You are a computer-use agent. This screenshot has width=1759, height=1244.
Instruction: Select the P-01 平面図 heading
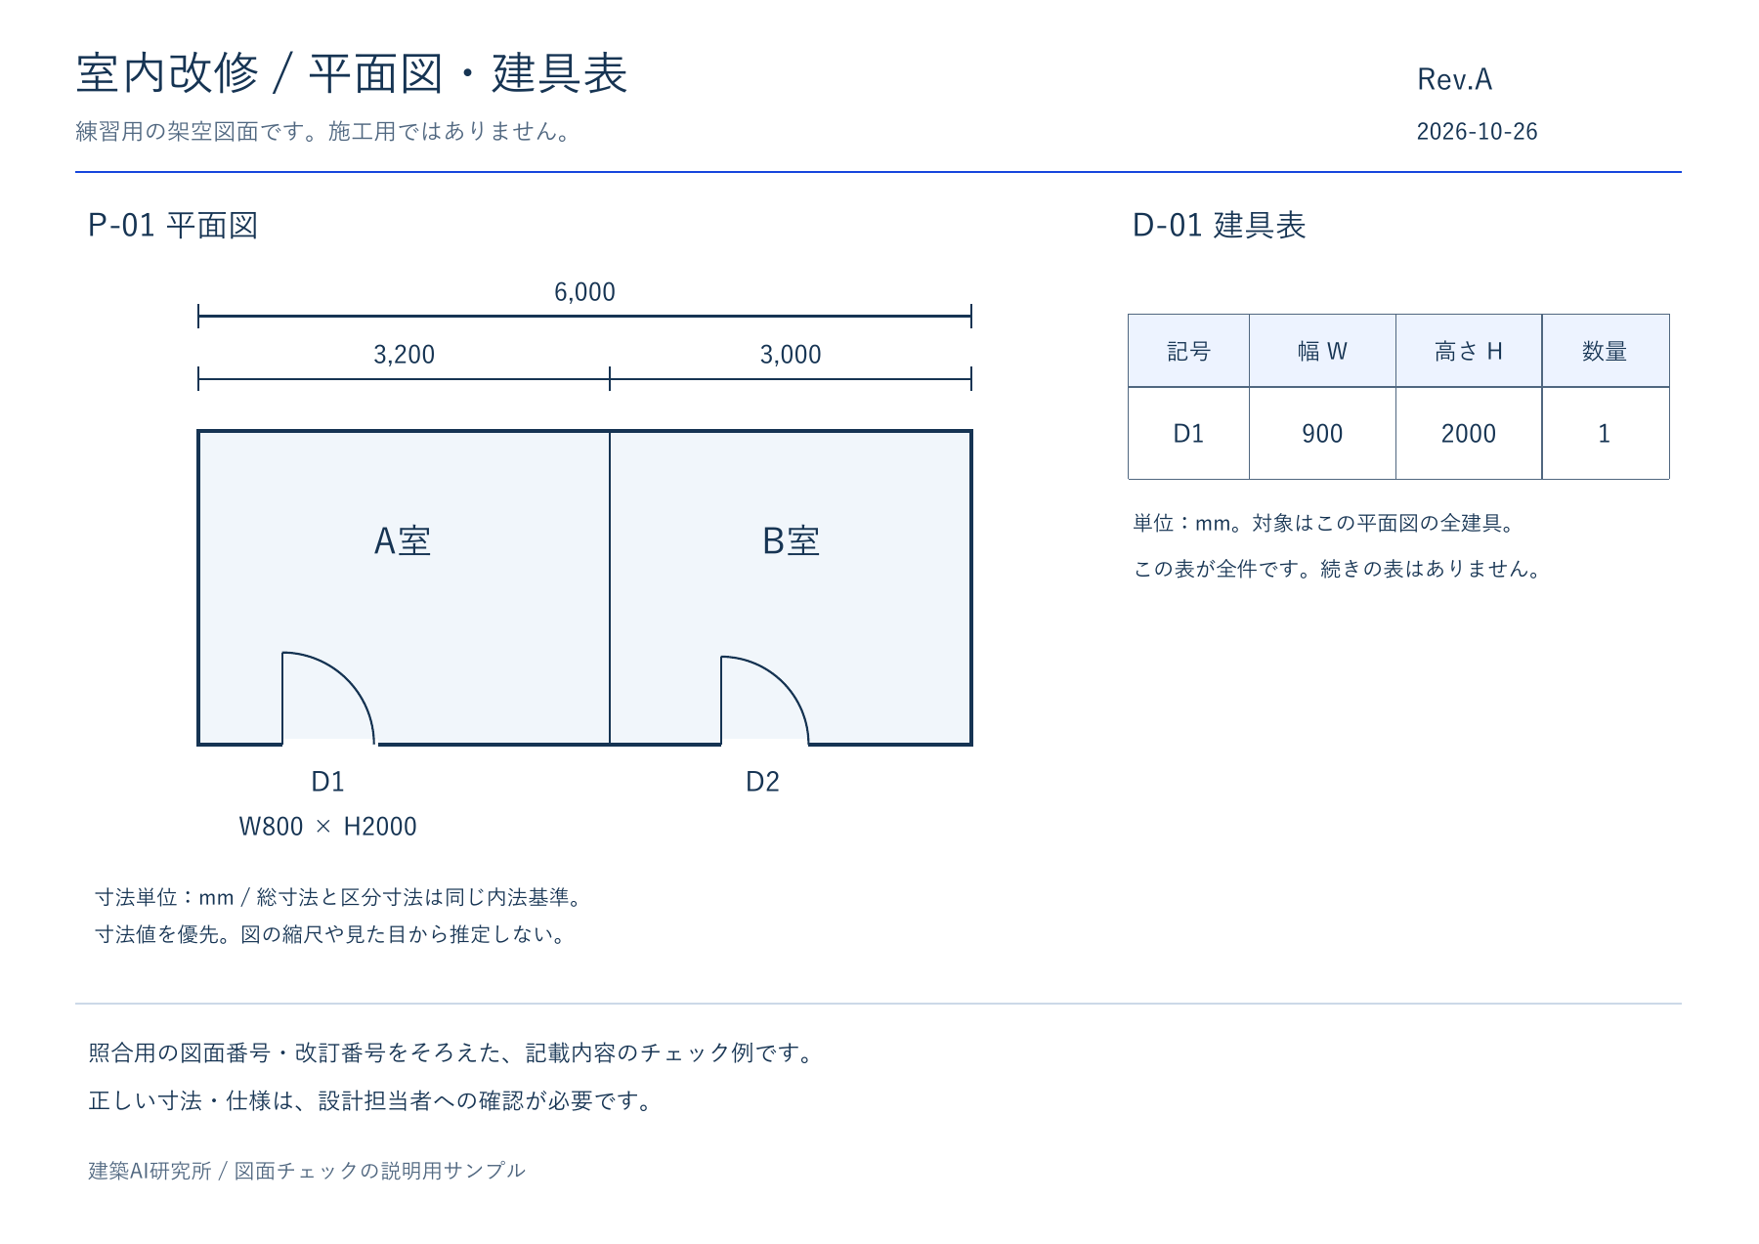coord(173,225)
